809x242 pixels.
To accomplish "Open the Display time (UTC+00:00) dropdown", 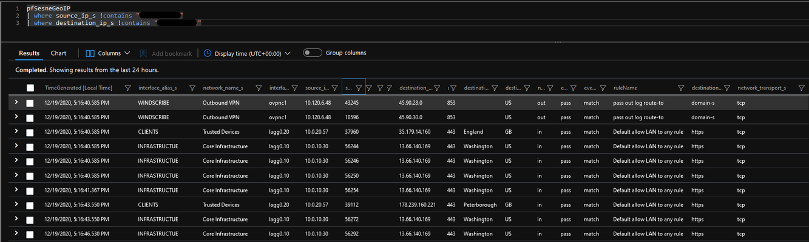I will pos(248,53).
